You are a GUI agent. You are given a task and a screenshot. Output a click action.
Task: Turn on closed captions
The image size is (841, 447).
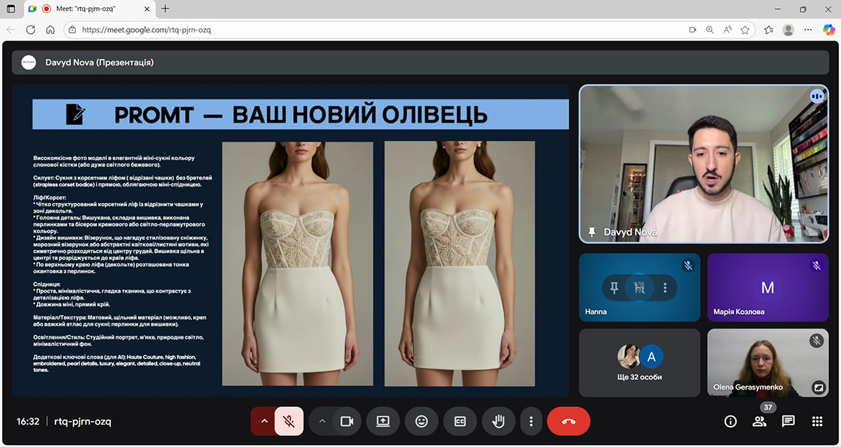[460, 421]
